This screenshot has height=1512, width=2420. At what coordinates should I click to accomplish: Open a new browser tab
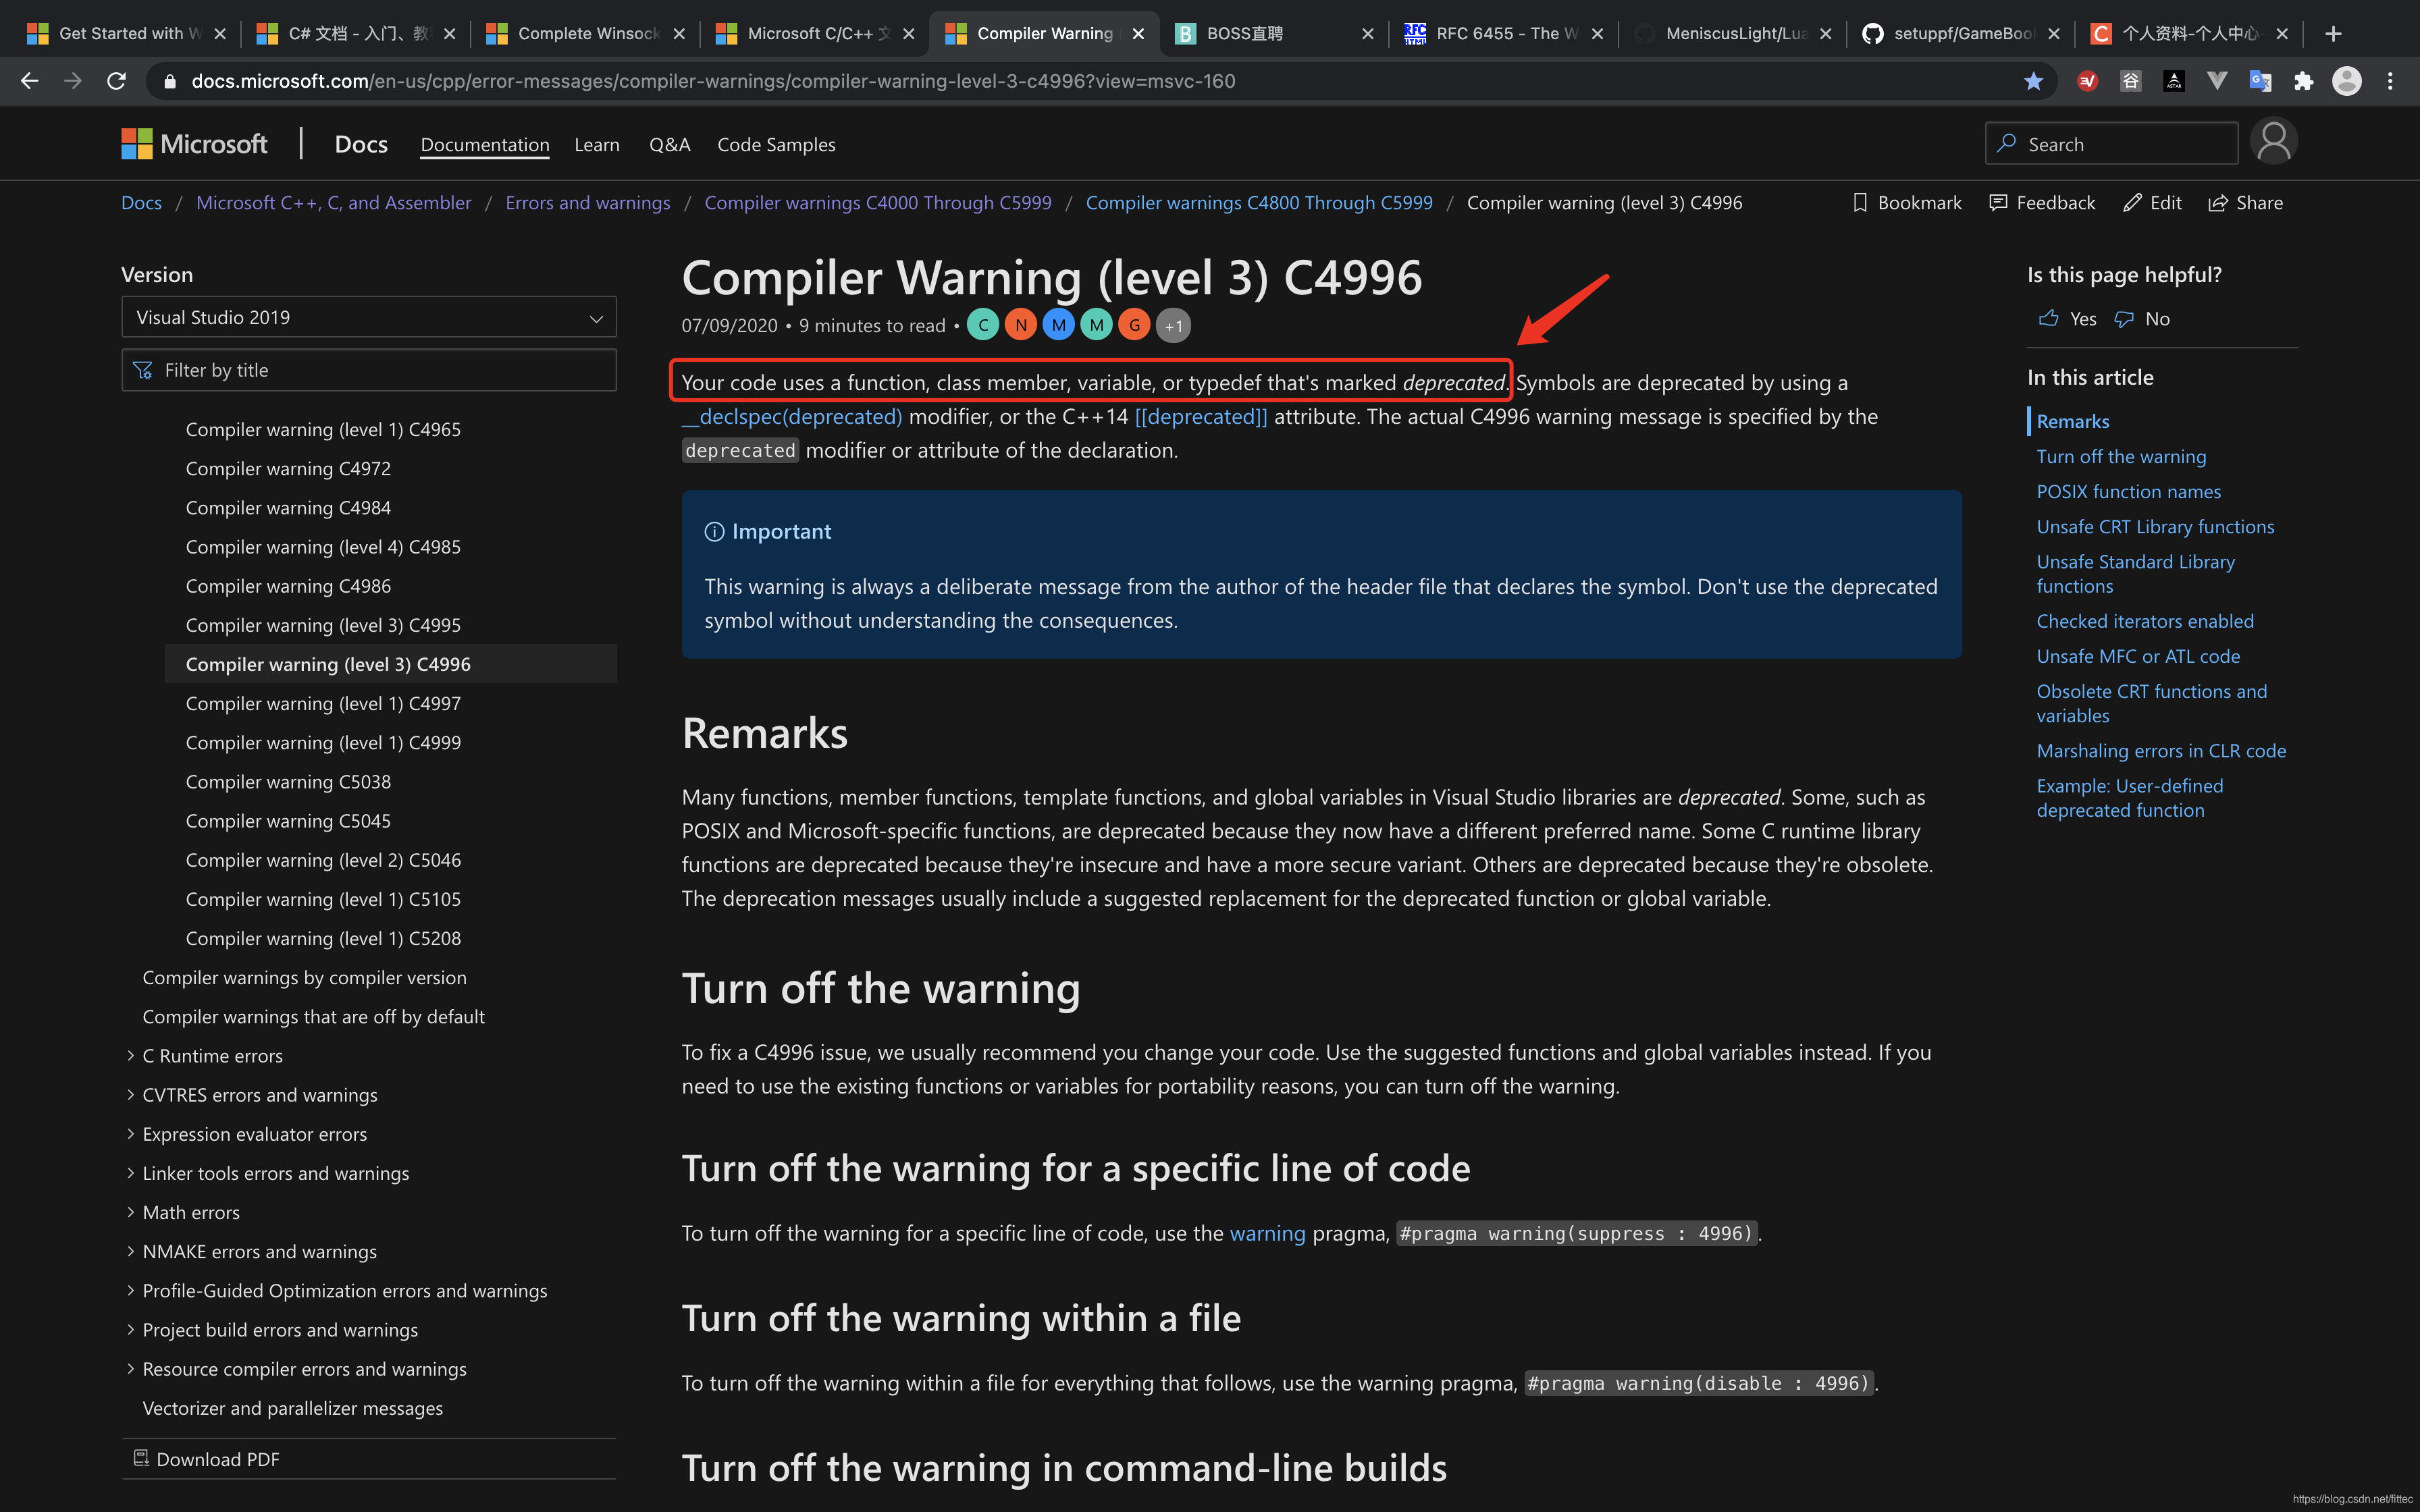pyautogui.click(x=2333, y=34)
